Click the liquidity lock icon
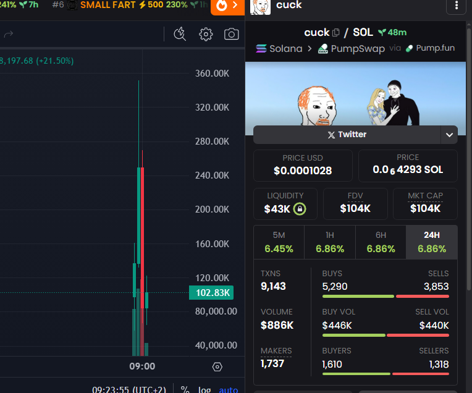 (300, 209)
